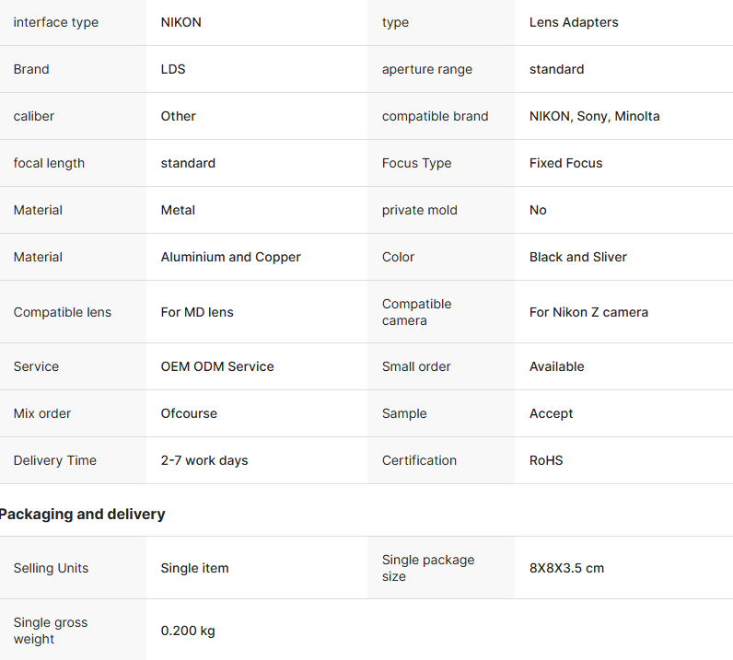Select the "private mold" label
Image resolution: width=733 pixels, height=660 pixels.
(x=420, y=210)
